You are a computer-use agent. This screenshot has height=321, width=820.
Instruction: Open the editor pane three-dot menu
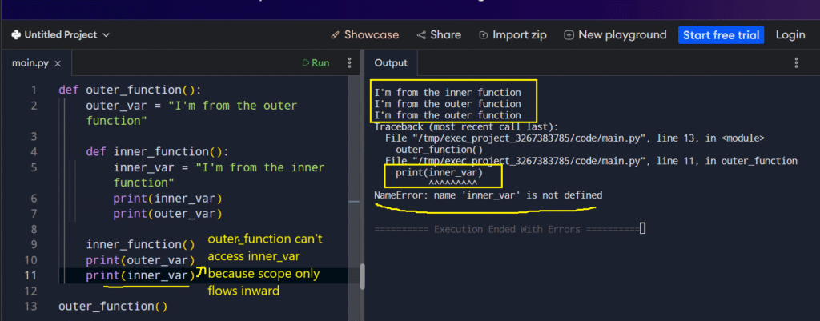pyautogui.click(x=349, y=62)
